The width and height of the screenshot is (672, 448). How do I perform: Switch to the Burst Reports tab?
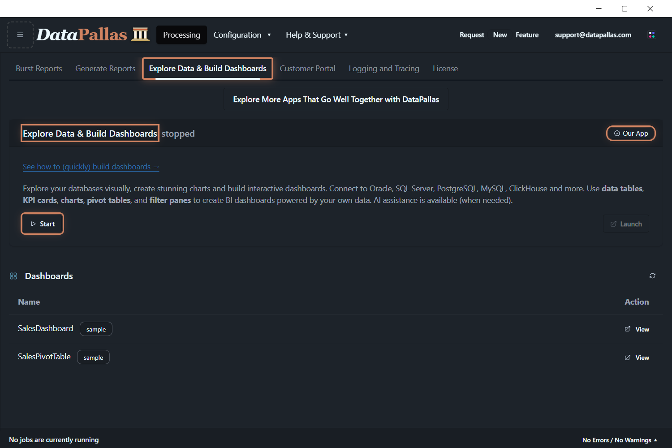pyautogui.click(x=39, y=69)
